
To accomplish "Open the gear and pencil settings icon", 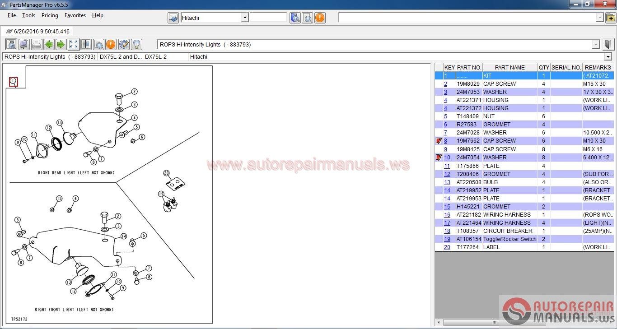I will 123,44.
